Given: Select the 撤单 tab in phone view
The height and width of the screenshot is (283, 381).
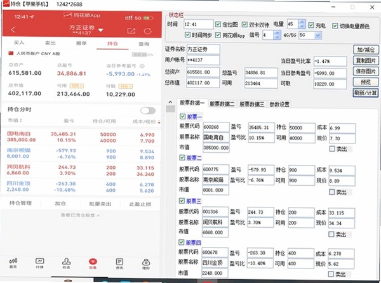Looking at the screenshot, I should [81, 43].
